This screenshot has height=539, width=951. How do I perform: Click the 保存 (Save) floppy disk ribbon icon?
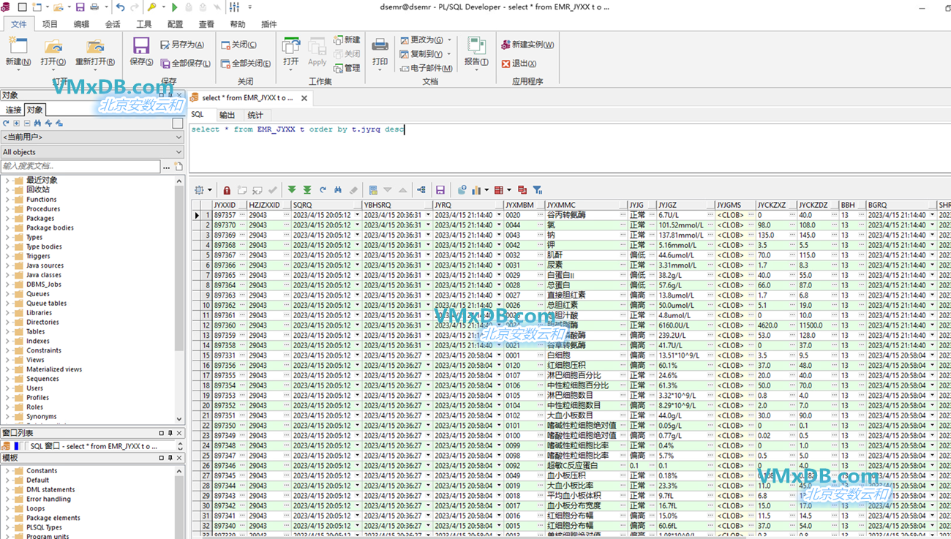[x=141, y=47]
